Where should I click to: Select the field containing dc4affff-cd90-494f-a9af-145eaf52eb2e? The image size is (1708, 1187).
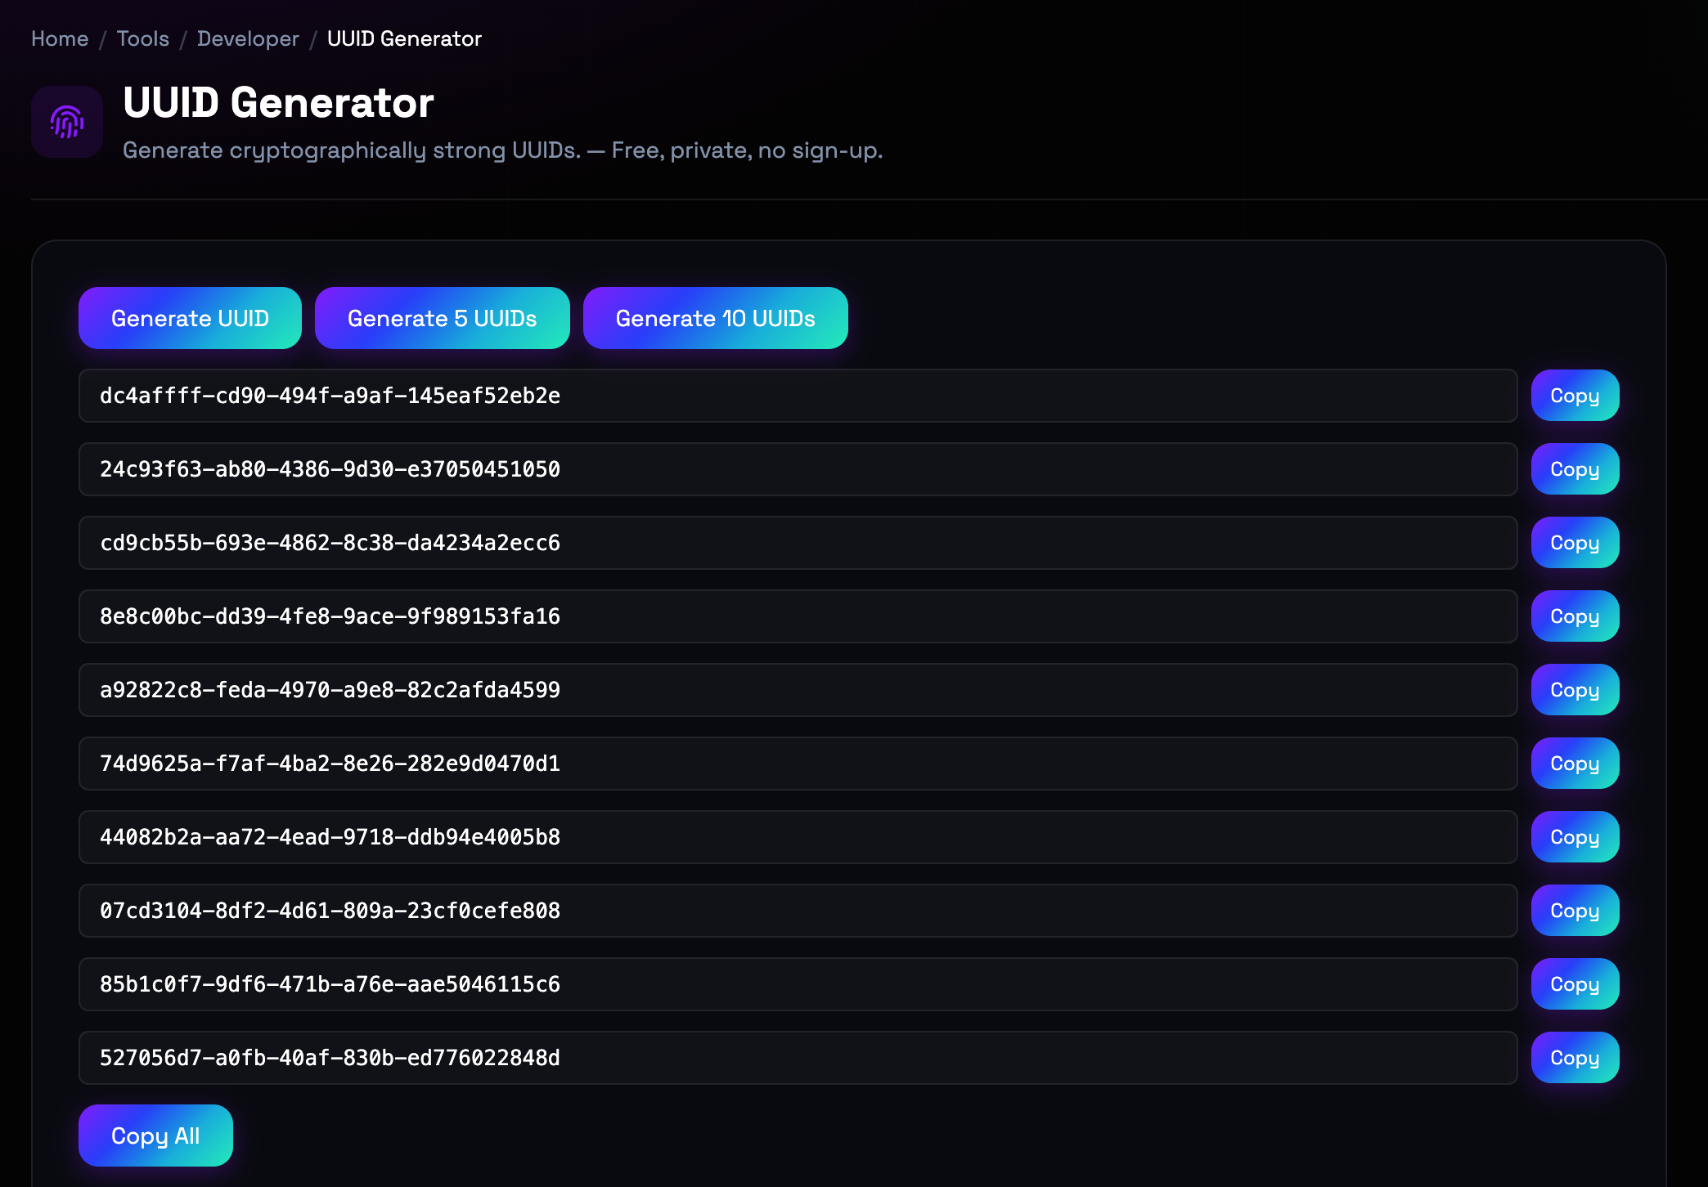point(798,396)
